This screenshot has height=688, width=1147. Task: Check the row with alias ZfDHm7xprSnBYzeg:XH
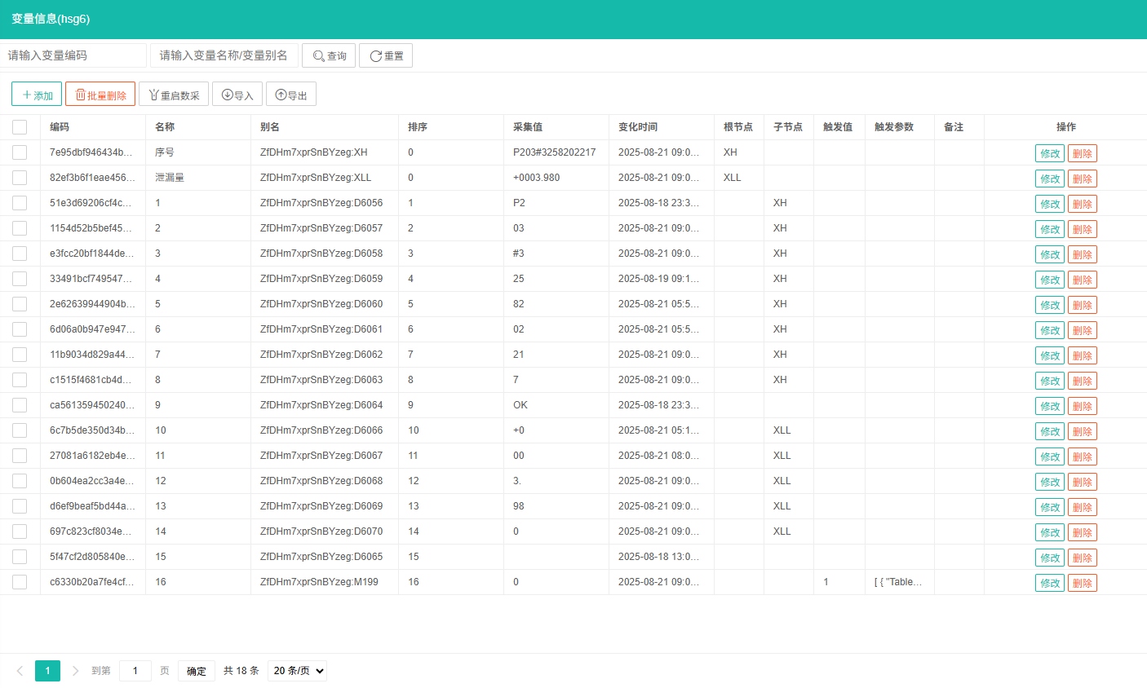20,152
